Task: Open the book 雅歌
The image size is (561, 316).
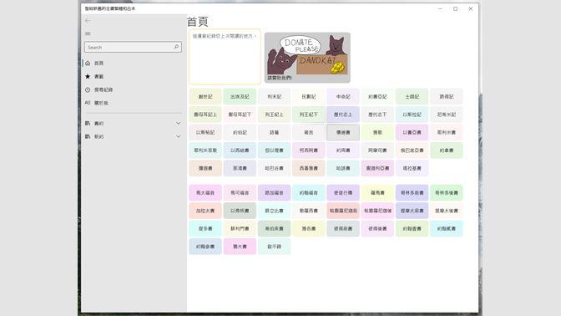Action: [x=377, y=133]
